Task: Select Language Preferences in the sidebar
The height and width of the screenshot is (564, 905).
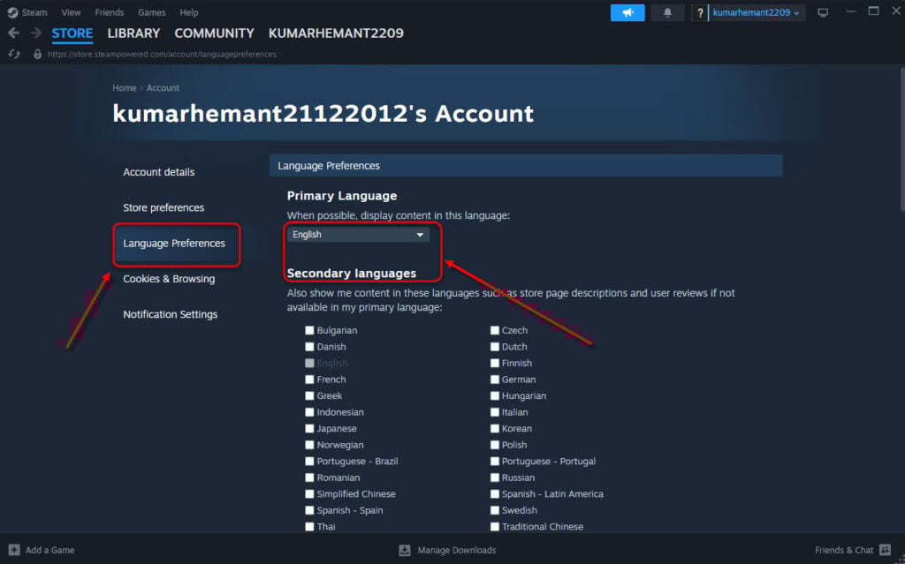Action: pyautogui.click(x=174, y=244)
